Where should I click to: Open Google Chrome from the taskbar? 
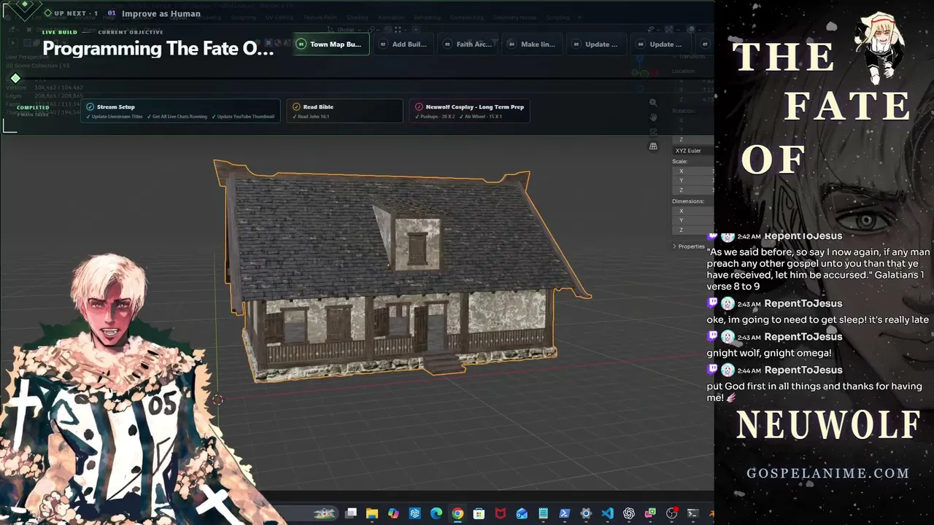(x=458, y=513)
